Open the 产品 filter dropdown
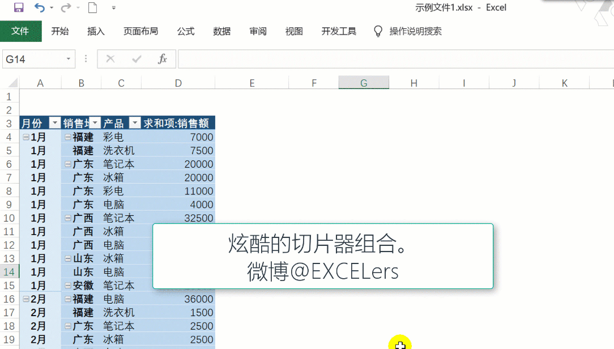614x349 pixels. coord(135,123)
